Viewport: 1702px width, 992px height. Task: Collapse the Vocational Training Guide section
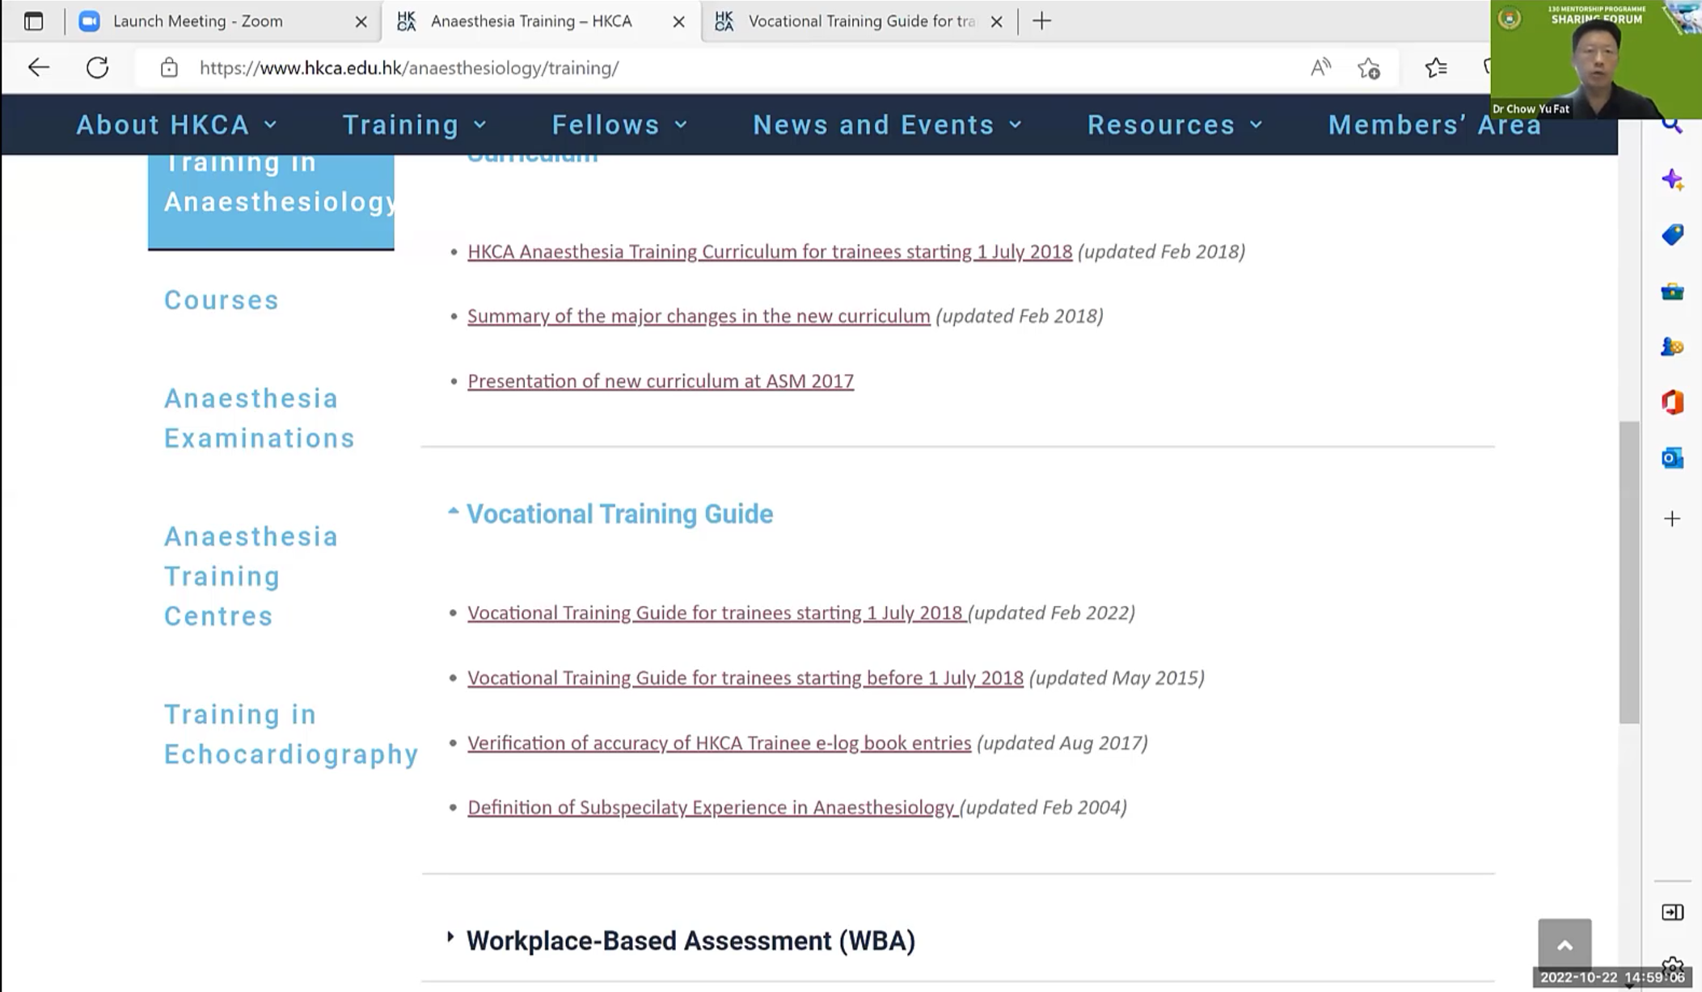click(x=610, y=514)
